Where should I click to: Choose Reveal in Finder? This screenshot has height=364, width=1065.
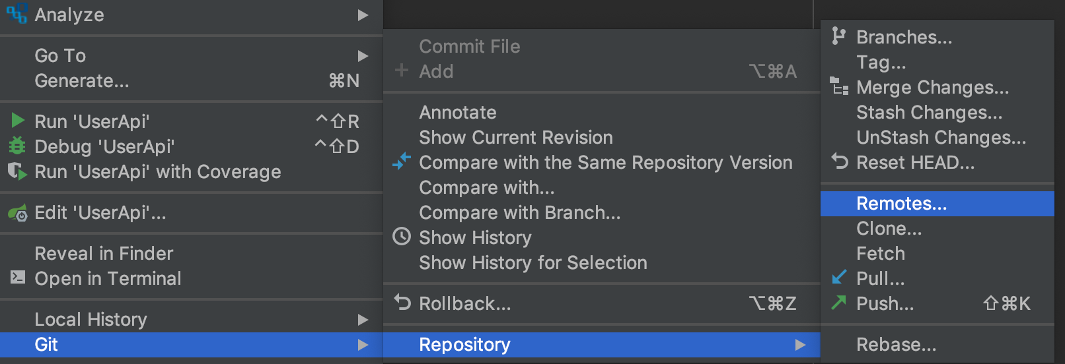coord(104,253)
